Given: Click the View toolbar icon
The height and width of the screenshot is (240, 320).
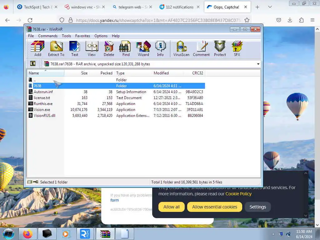Looking at the screenshot, I should click(92, 48).
